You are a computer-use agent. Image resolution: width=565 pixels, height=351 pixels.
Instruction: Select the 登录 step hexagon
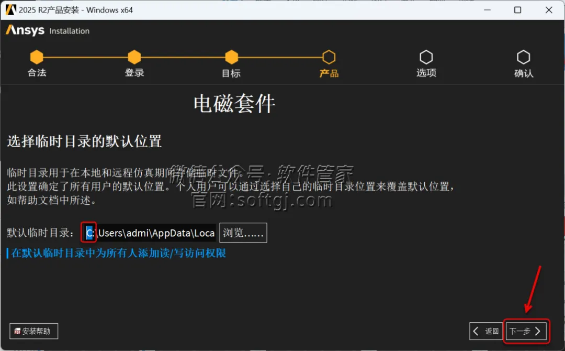(134, 57)
